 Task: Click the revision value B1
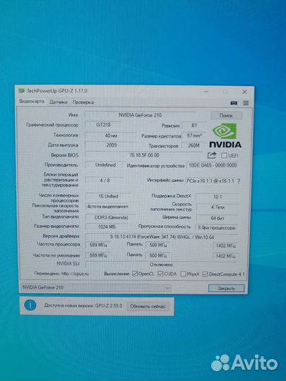click(x=193, y=126)
